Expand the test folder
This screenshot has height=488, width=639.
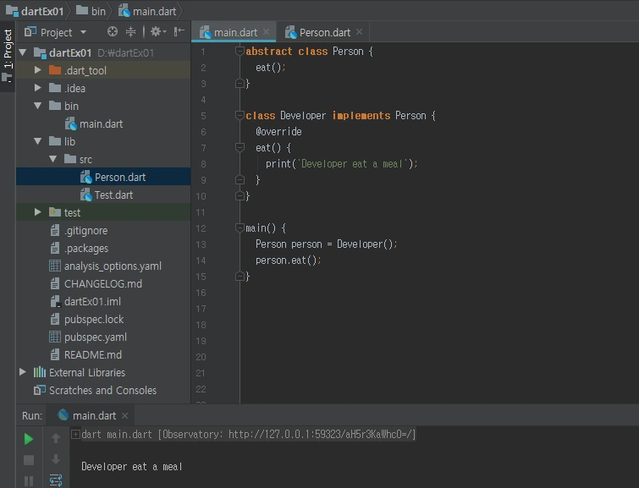(38, 212)
